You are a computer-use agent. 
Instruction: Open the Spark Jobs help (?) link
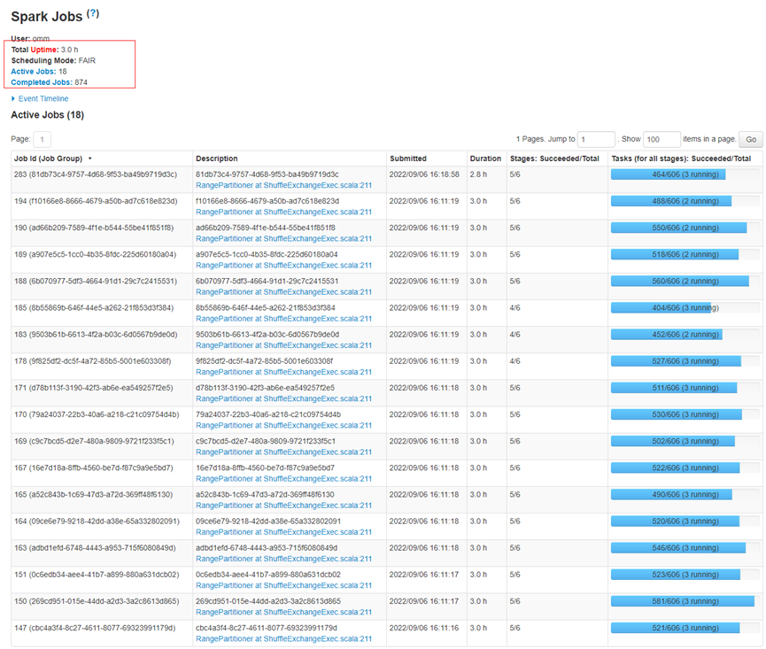coord(93,13)
